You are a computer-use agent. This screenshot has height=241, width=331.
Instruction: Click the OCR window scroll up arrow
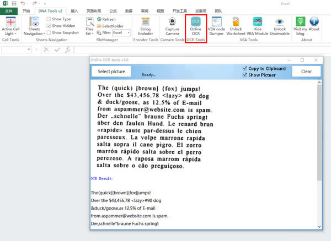click(319, 83)
